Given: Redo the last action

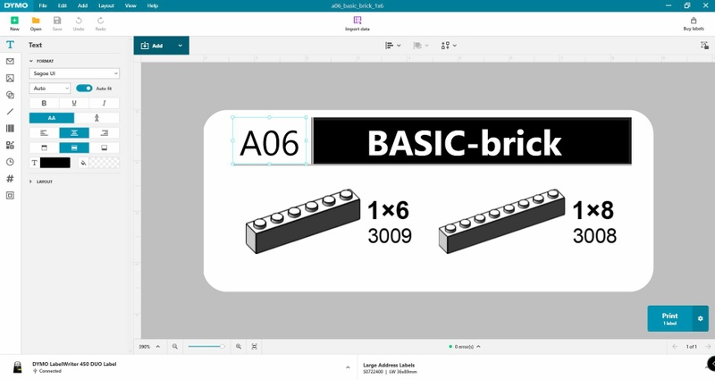Looking at the screenshot, I should 100,23.
